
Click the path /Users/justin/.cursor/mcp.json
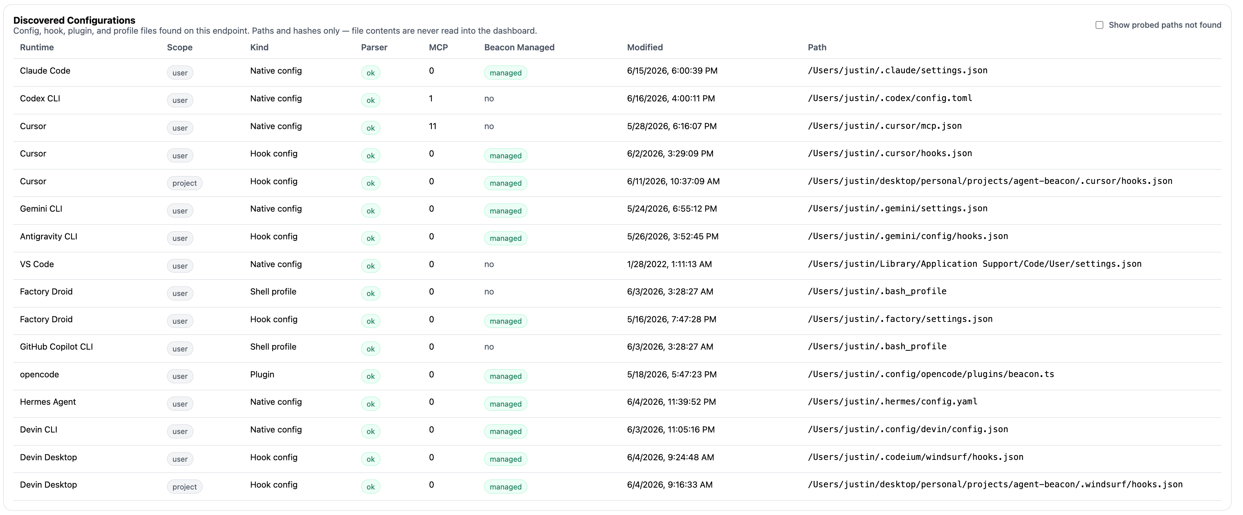click(884, 126)
